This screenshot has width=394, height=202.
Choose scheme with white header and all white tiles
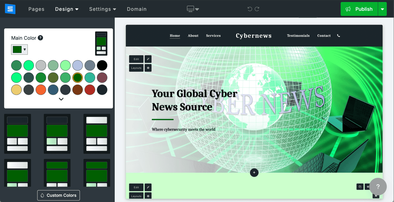coord(97,134)
